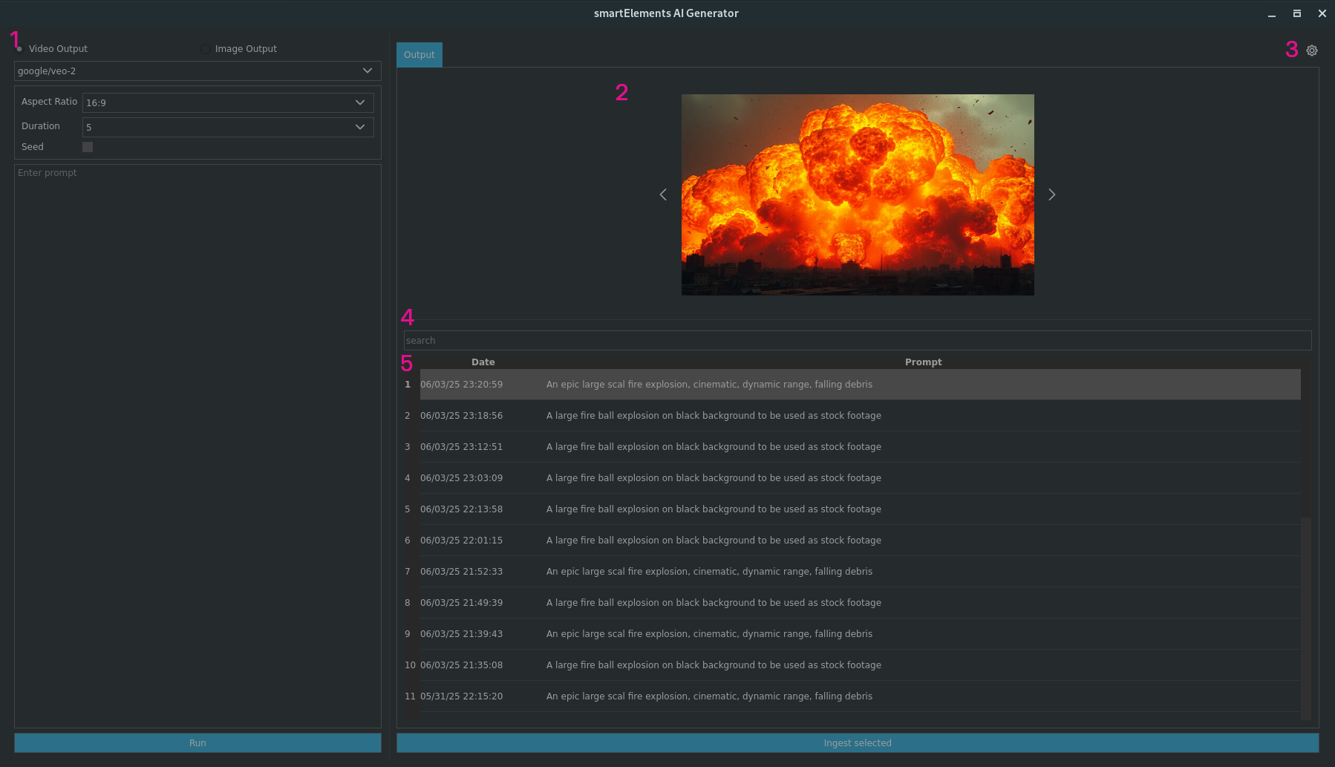Close the smartElements AI Generator window
Screen dimensions: 1335x767
click(1322, 13)
